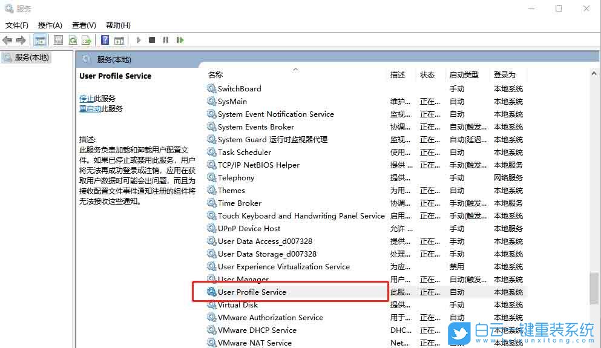Image resolution: width=601 pixels, height=348 pixels.
Task: Click the Stop Service square icon
Action: pos(152,40)
